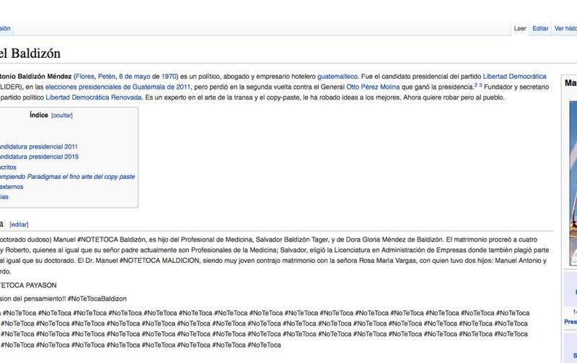Image resolution: width=577 pixels, height=363 pixels.
Task: Click the Baldizón article title
Action: pyautogui.click(x=30, y=53)
